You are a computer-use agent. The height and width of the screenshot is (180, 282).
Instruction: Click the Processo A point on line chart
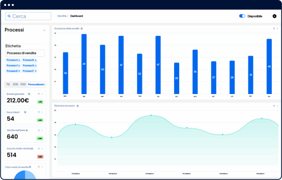[75, 125]
